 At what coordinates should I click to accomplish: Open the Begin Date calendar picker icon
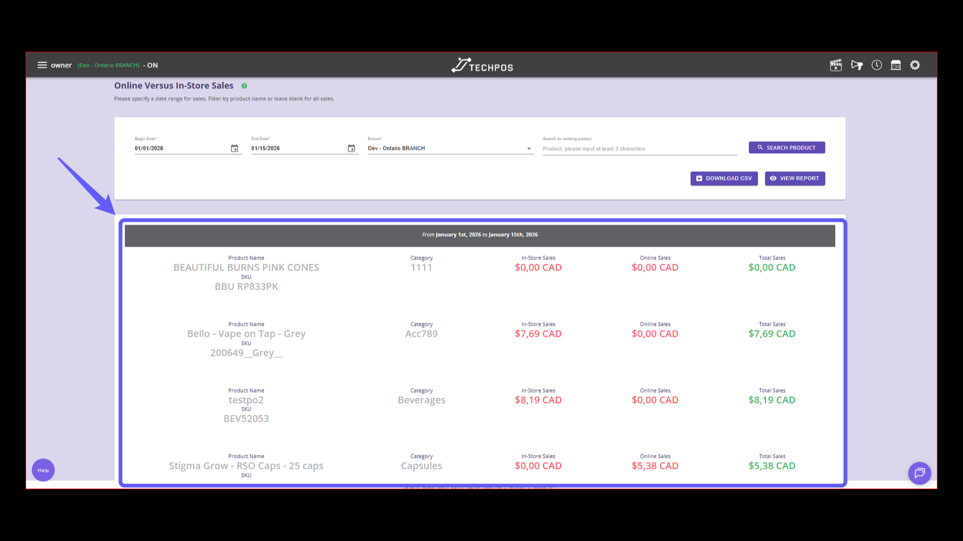pos(234,148)
